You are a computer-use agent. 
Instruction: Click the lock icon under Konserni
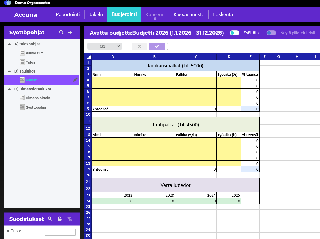(155, 19)
